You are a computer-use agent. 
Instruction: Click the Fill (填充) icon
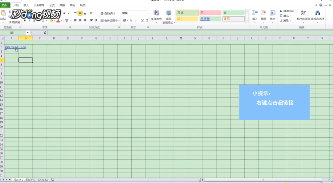[x=281, y=16]
